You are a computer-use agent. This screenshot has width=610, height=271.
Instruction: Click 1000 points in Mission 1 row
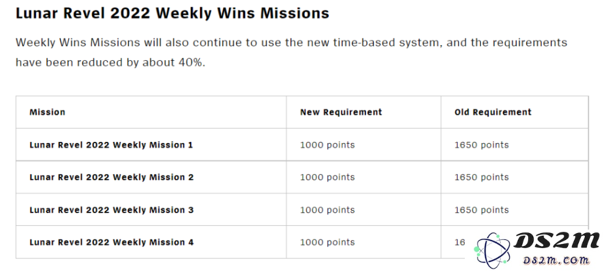coord(328,145)
